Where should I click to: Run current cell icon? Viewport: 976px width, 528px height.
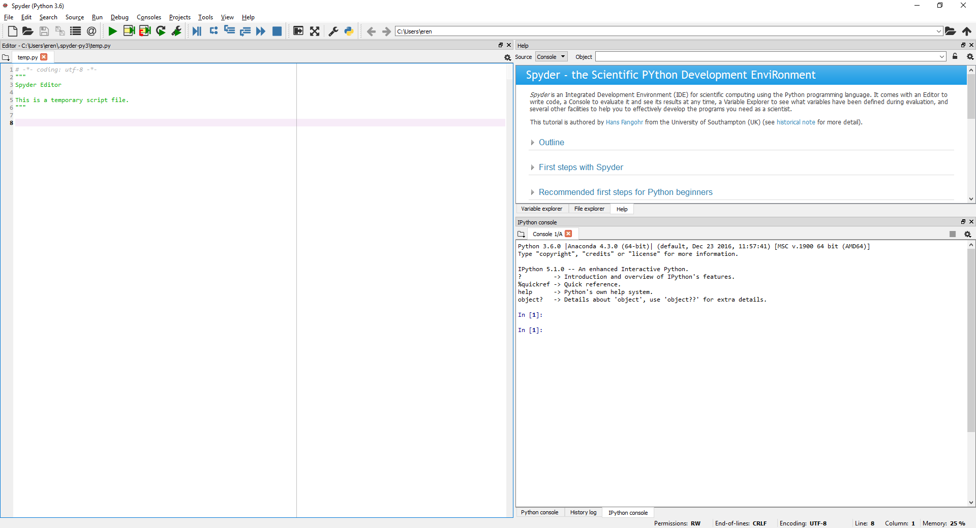coord(129,31)
